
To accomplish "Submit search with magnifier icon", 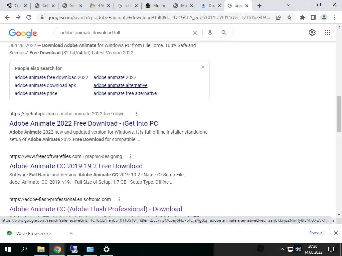I will point(224,33).
